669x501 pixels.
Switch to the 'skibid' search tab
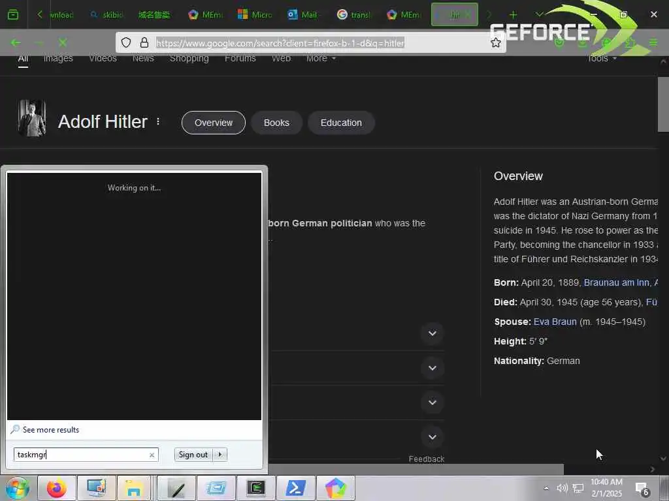[x=106, y=14]
